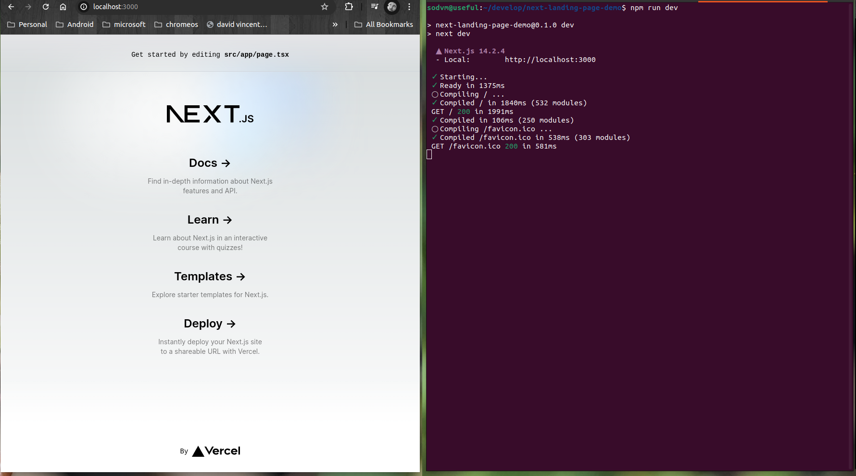Open Chrome's media controls icon
This screenshot has height=476, width=856.
(374, 7)
